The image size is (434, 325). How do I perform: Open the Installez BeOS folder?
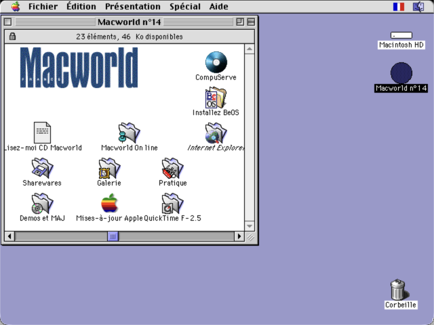(x=216, y=97)
